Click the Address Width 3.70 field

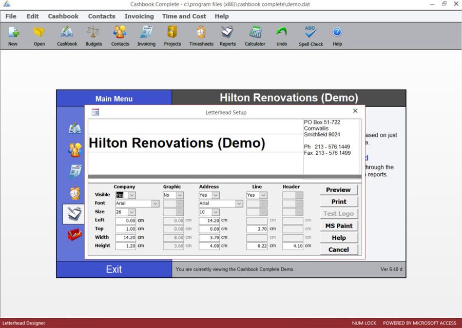pyautogui.click(x=209, y=237)
